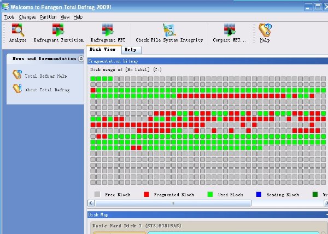Screen dimensions: 328x234
Task: Click the 'Reading Block' legend label
Action: (283, 195)
